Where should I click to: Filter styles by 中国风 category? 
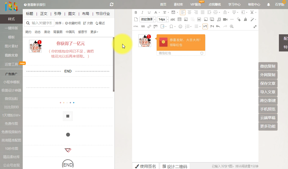70,32
